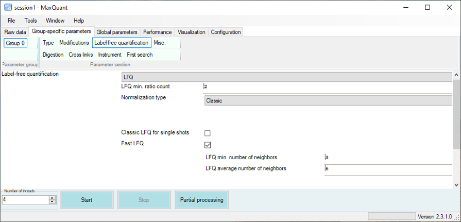461x222 pixels.
Task: Open the LFQ type dropdown
Action: point(286,77)
